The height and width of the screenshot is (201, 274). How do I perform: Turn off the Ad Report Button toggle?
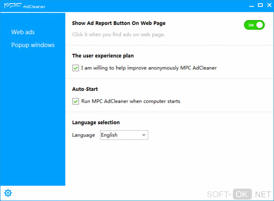(254, 25)
